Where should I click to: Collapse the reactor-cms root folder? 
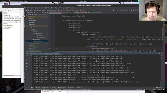(27, 15)
